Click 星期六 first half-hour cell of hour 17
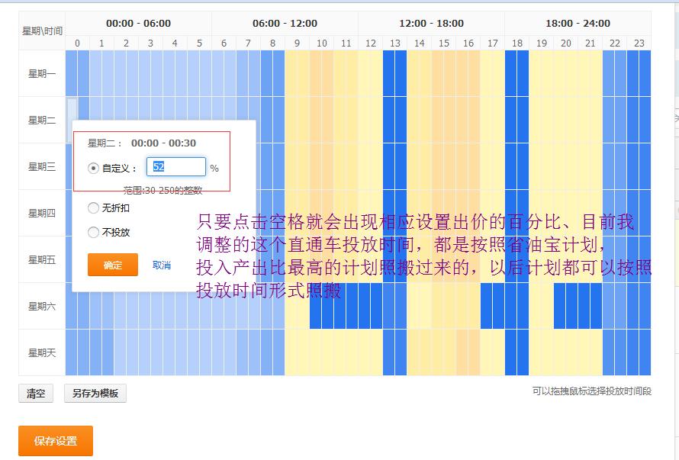 pos(486,306)
